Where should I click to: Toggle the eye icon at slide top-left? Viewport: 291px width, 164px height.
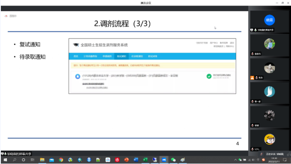click(6, 16)
